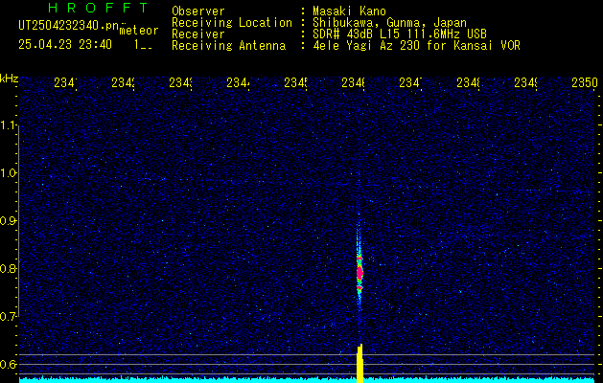Click the 0.7 kHz frequency label

9,316
